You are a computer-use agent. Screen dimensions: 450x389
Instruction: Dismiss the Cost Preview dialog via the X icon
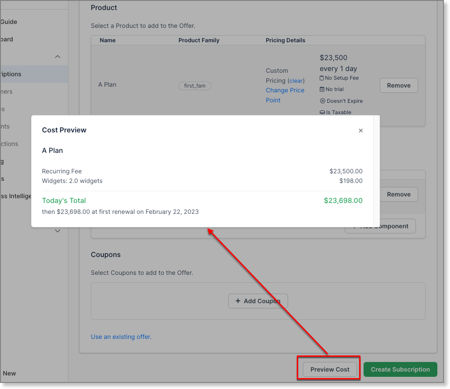[361, 130]
